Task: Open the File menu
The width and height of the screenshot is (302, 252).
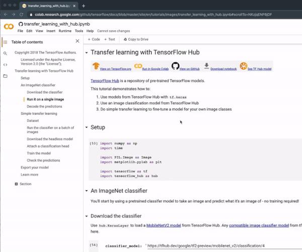Action: click(x=20, y=31)
